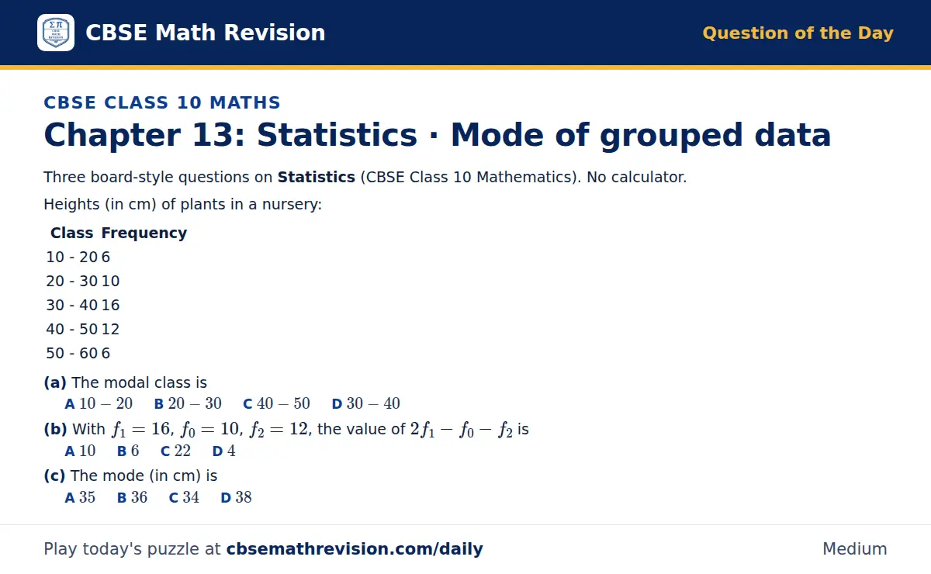
Task: Click frequency value 12 in the table
Action: point(110,329)
